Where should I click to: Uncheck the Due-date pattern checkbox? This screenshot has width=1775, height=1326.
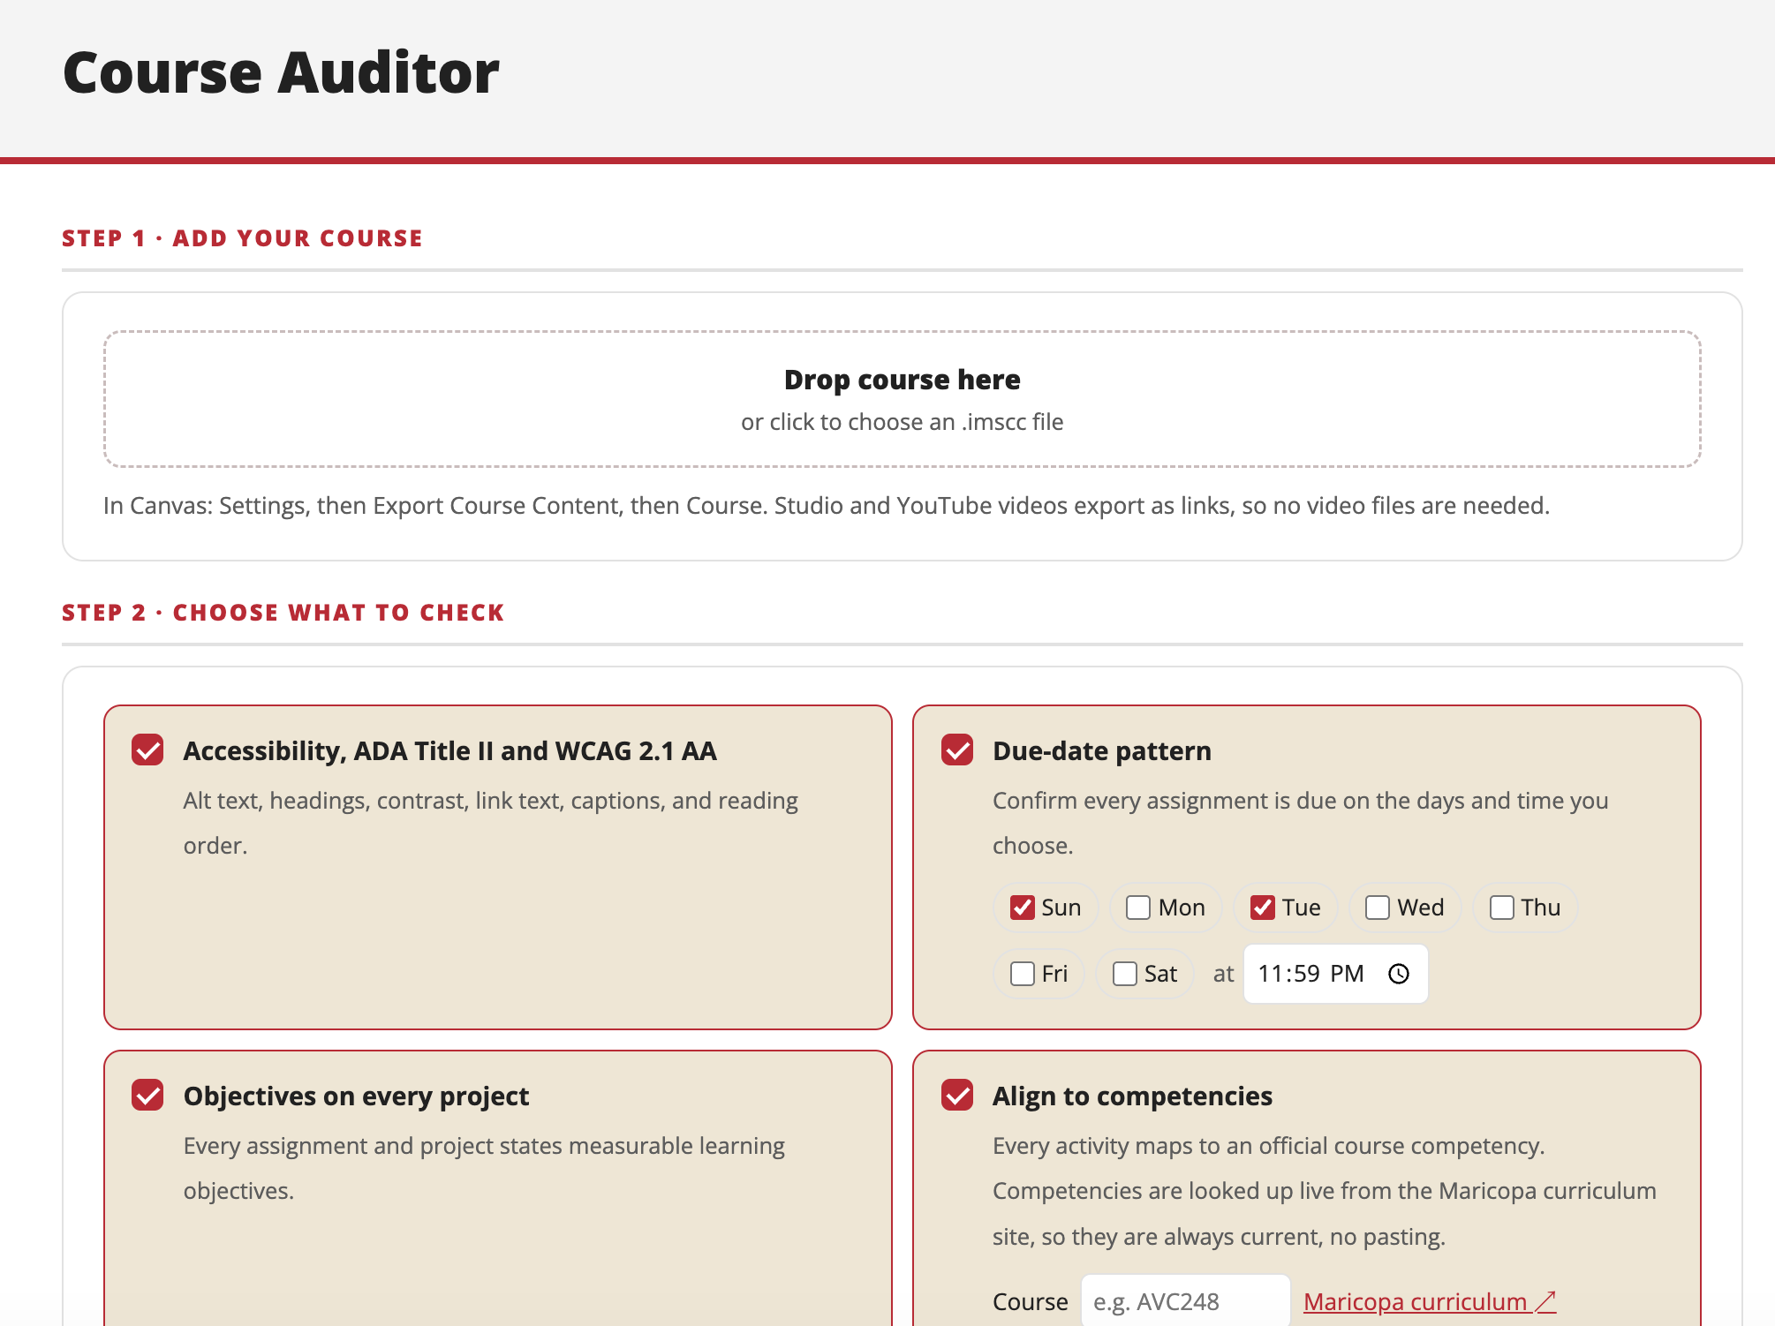click(x=957, y=750)
